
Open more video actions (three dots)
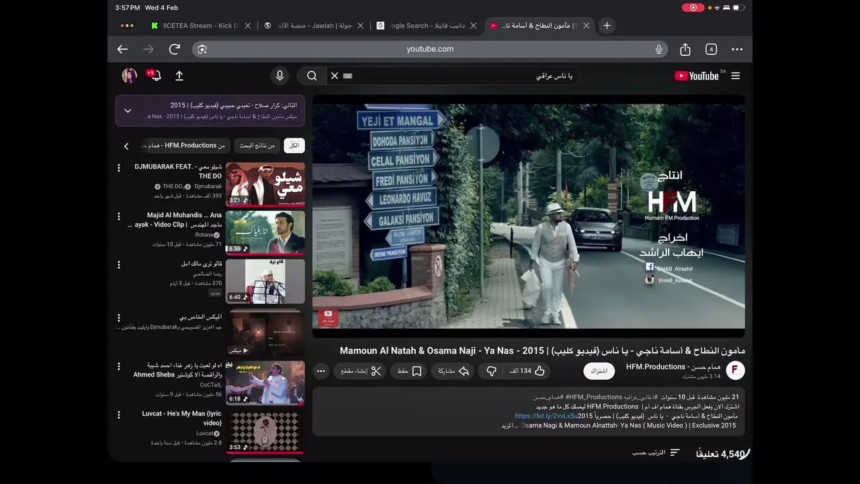coord(321,371)
